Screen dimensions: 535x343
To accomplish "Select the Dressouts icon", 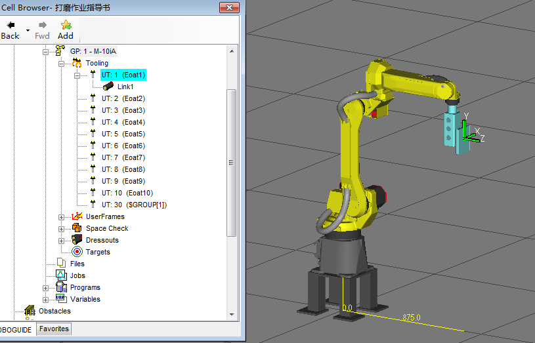I will pos(77,241).
